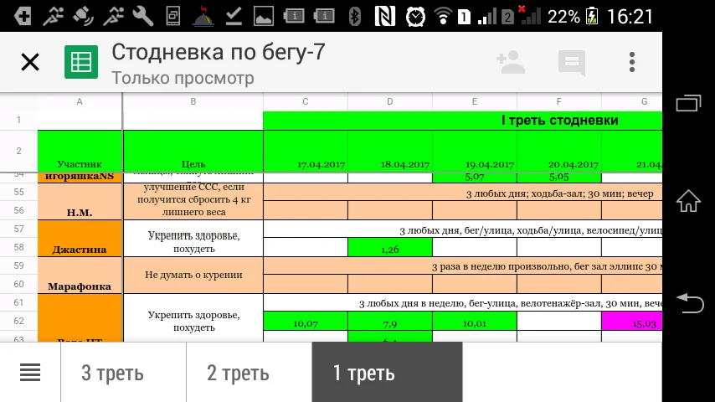Tap the 'Участник' header cell

click(80, 151)
